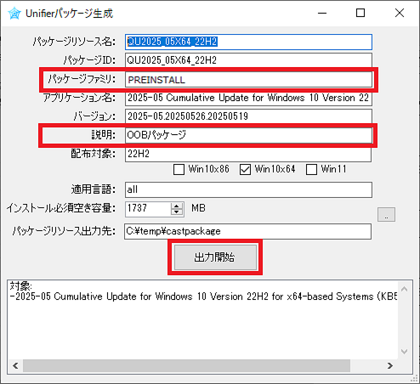Click the 説明 field containing OOBパッケージ
The width and height of the screenshot is (420, 384).
click(x=248, y=135)
